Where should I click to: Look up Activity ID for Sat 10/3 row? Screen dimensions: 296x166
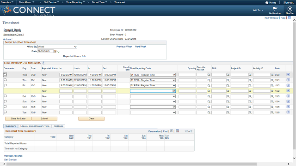[272, 96]
